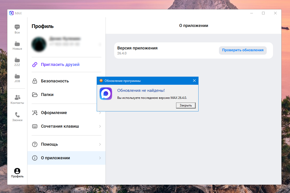
Task: Open the Помощь section
Action: [67, 144]
